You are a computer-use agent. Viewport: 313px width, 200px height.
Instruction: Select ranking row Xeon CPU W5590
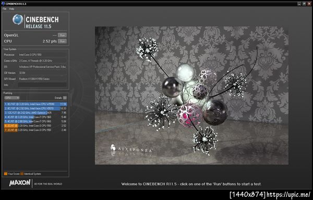pyautogui.click(x=35, y=104)
